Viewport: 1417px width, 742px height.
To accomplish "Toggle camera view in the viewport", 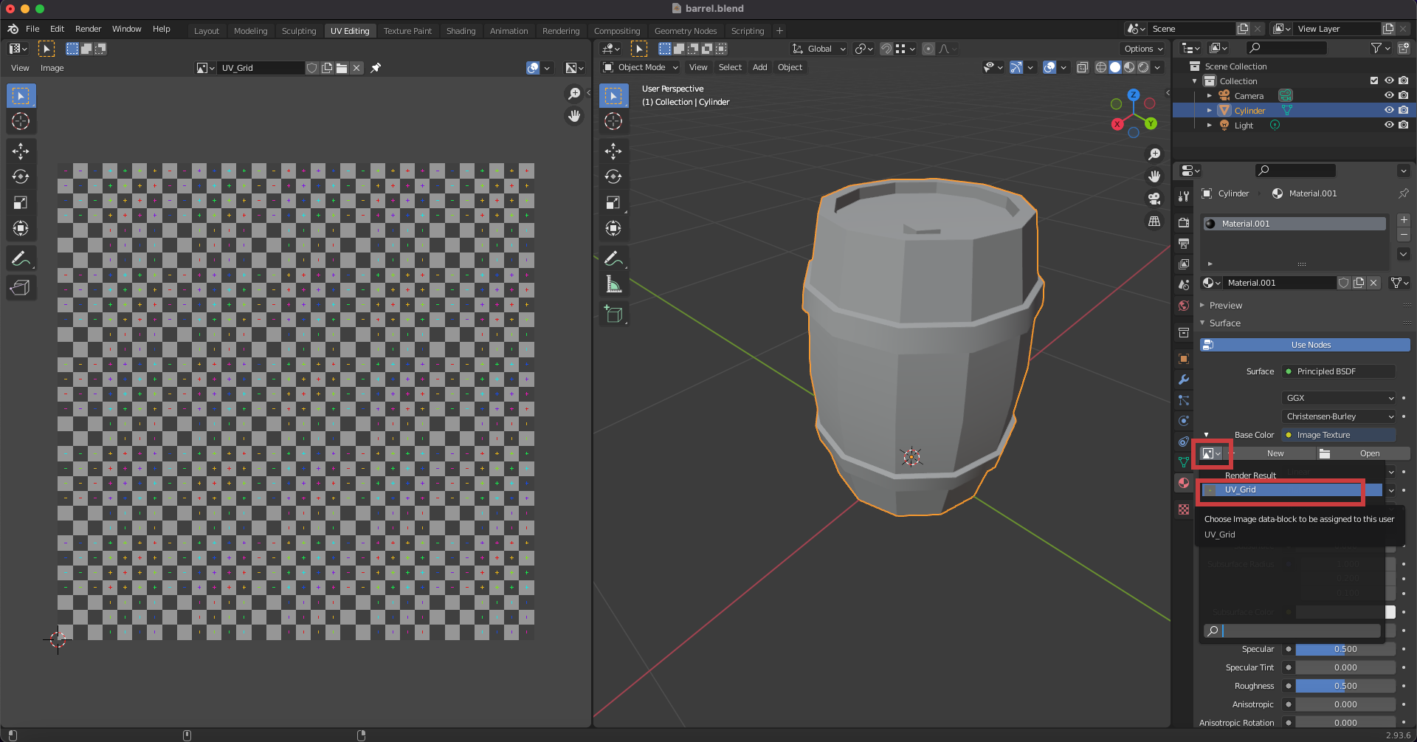I will coord(1154,199).
